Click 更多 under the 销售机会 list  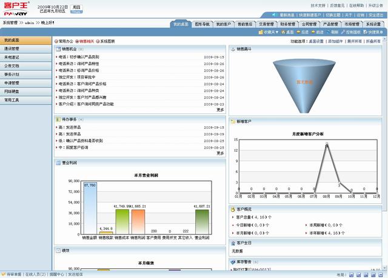[219, 110]
